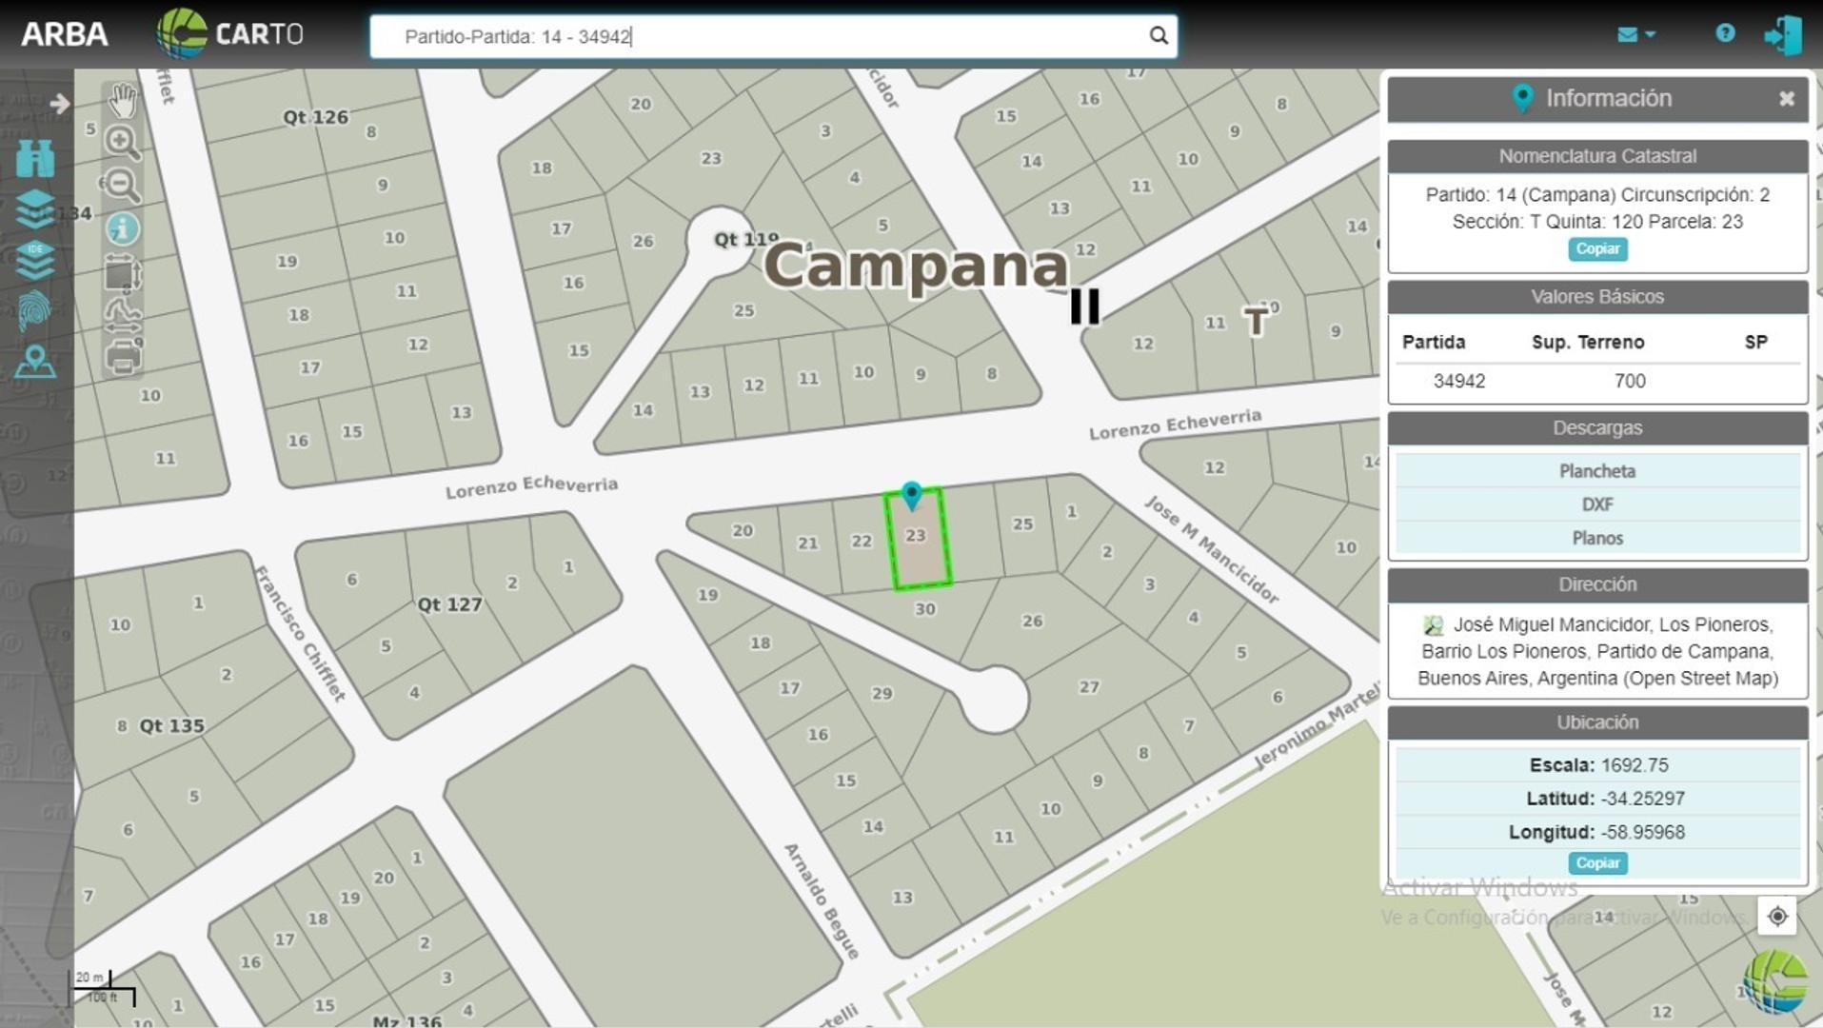Open the mail envelope dropdown
Viewport: 1823px width, 1028px height.
pos(1635,35)
